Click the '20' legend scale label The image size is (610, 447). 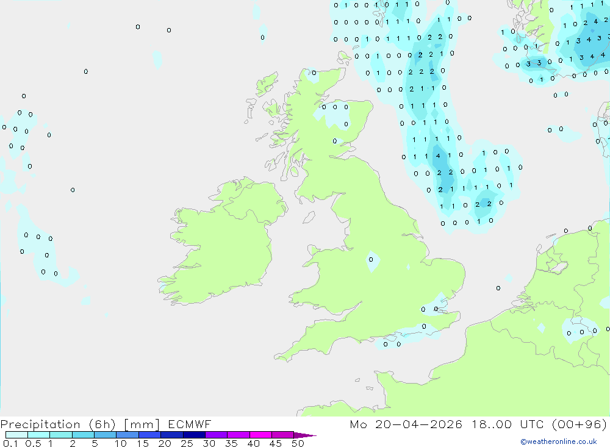pyautogui.click(x=165, y=443)
